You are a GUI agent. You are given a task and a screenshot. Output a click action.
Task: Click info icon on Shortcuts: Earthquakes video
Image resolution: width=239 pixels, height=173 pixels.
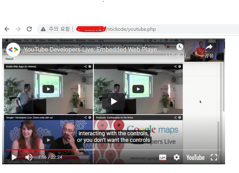click(x=180, y=117)
